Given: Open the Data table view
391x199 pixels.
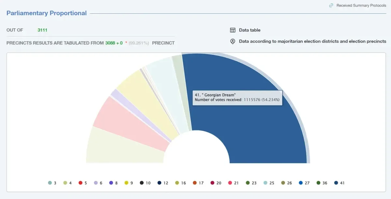Looking at the screenshot, I should click(x=250, y=30).
